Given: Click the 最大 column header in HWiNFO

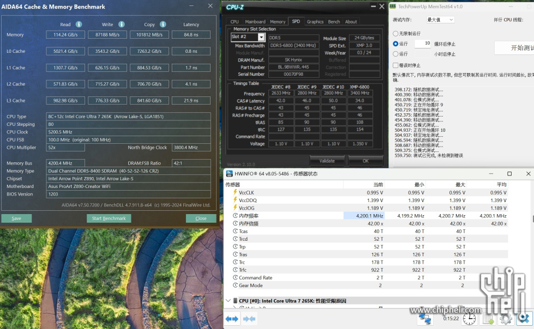Looking at the screenshot, I should [447, 185].
